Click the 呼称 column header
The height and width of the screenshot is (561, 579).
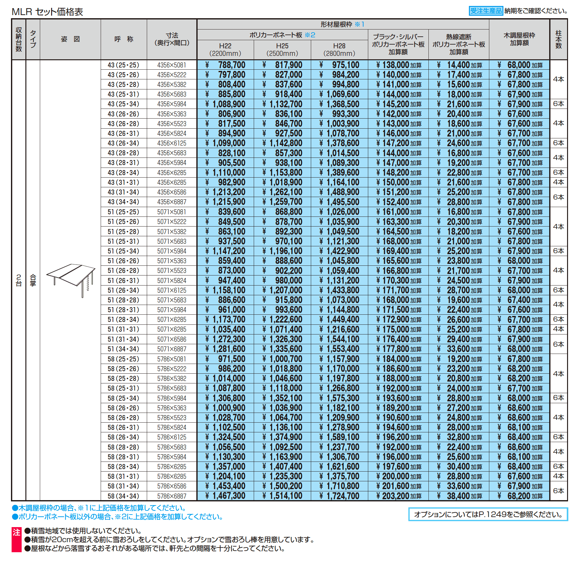[124, 39]
